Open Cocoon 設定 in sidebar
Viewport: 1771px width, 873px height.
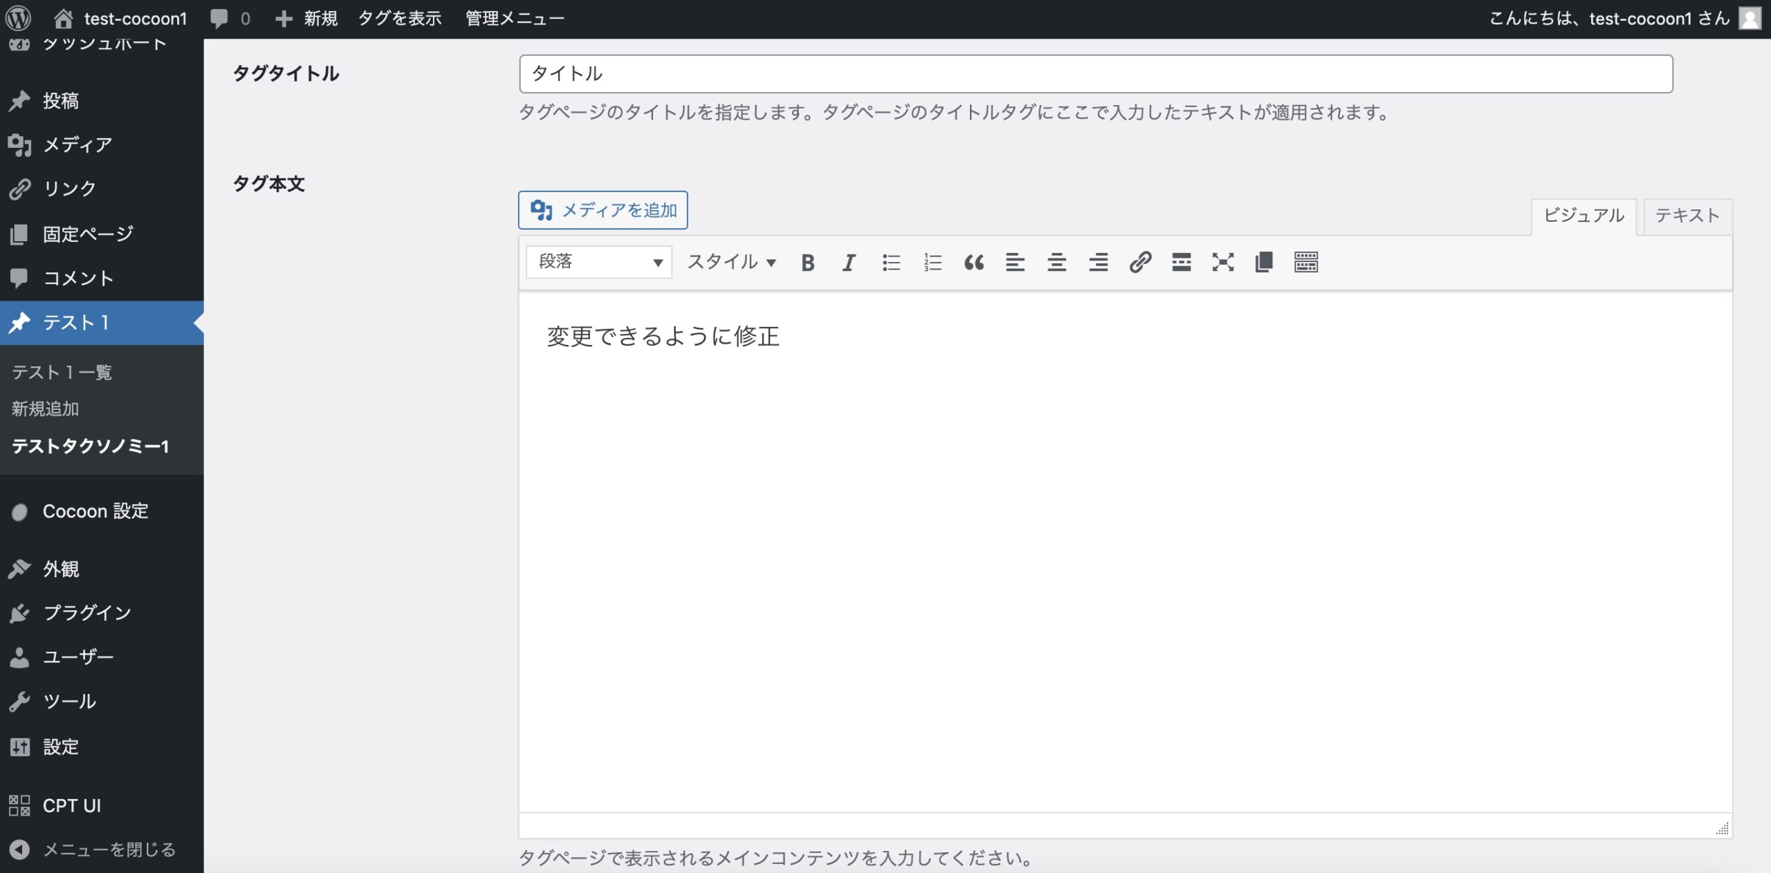(95, 511)
